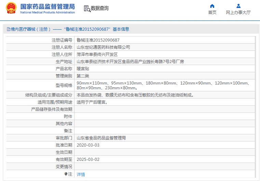Image resolution: width=260 pixels, height=181 pixels.
Task: Click the approval date 2020-03-03
Action: coord(88,145)
